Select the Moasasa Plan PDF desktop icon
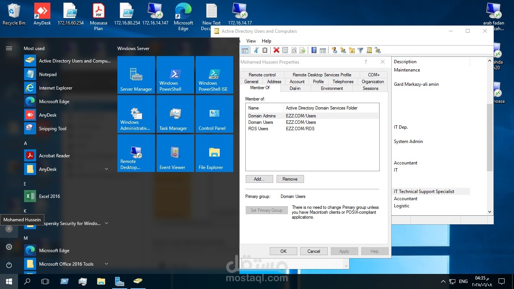Viewport: 514px width, 289px height. pos(99,17)
